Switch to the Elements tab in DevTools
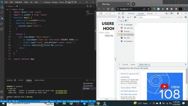Image resolution: width=188 pixels, height=106 pixels. (131, 14)
